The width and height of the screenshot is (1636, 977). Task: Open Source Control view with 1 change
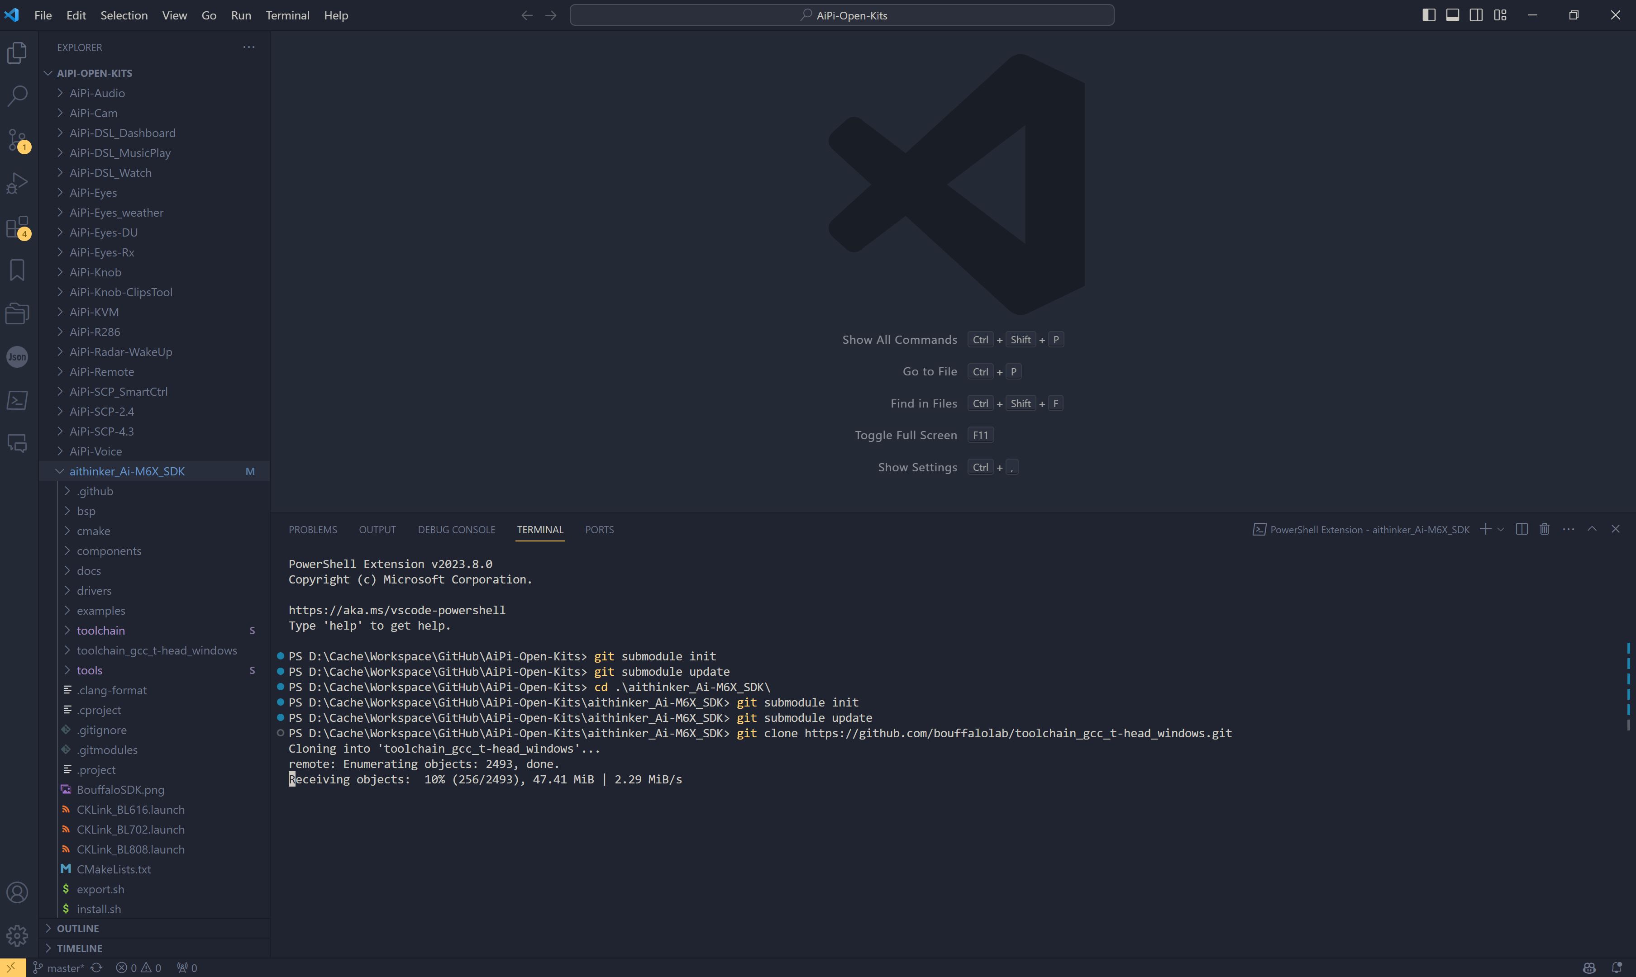coord(17,140)
